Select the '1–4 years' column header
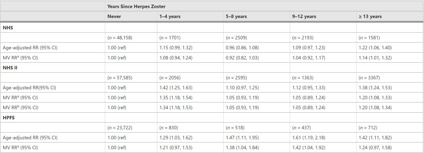This screenshot has height=153, width=424. pyautogui.click(x=170, y=16)
